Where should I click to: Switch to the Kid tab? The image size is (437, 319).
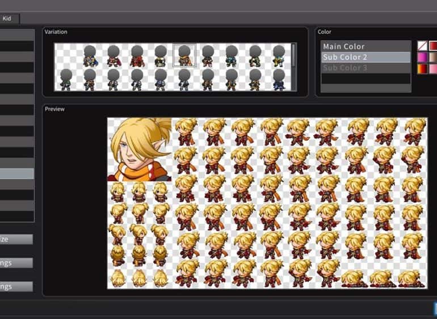tap(7, 19)
